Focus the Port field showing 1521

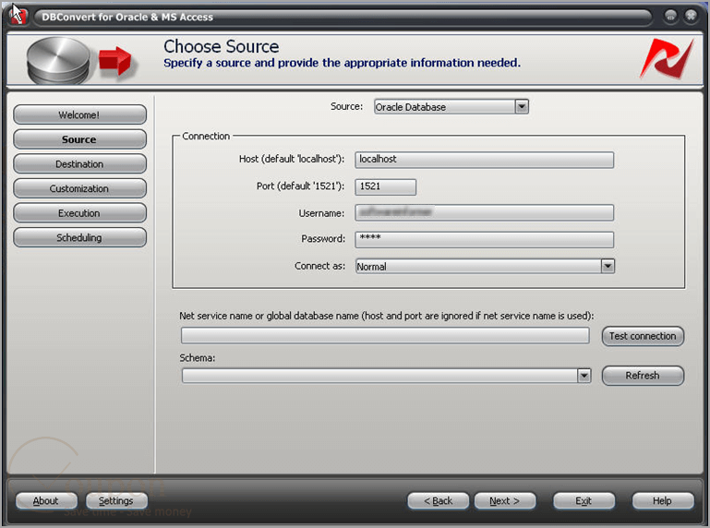tap(385, 186)
